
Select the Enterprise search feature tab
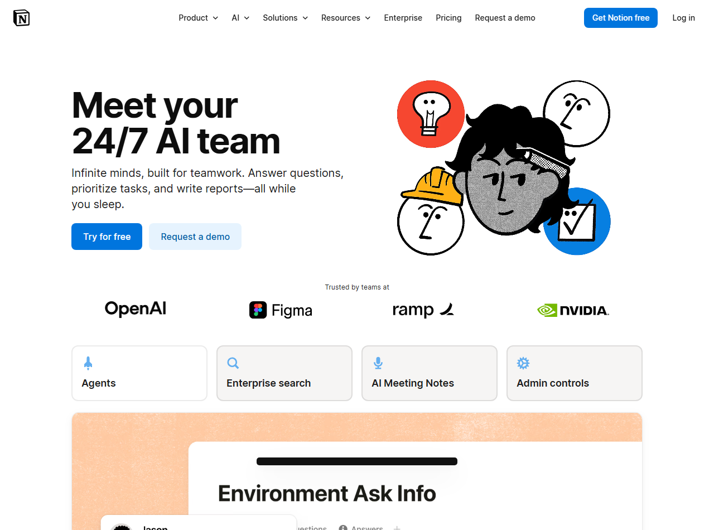click(284, 373)
